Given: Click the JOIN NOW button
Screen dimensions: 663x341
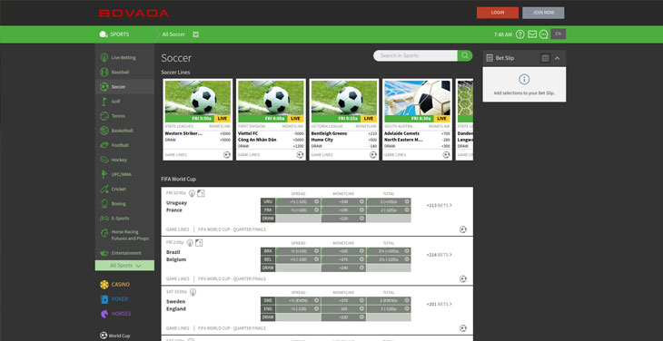Looking at the screenshot, I should pyautogui.click(x=543, y=13).
